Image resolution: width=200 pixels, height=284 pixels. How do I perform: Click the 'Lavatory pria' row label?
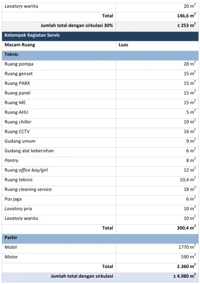click(18, 209)
